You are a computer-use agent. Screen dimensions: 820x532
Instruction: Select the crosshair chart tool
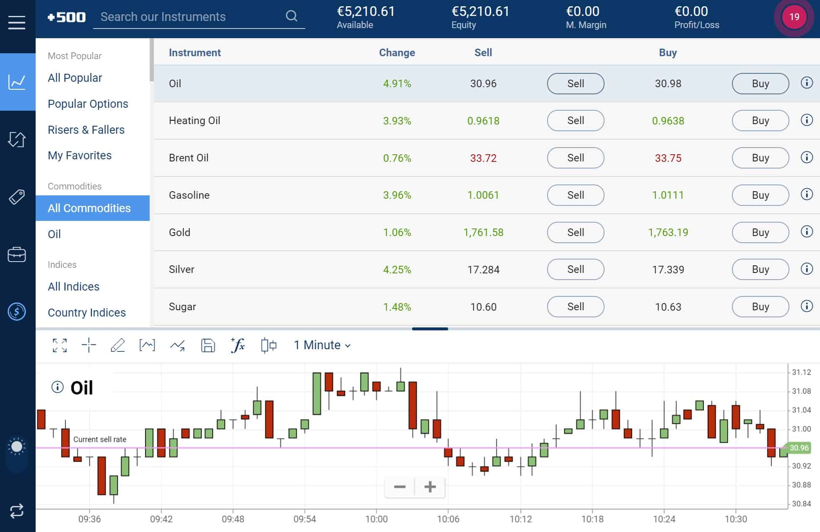88,345
